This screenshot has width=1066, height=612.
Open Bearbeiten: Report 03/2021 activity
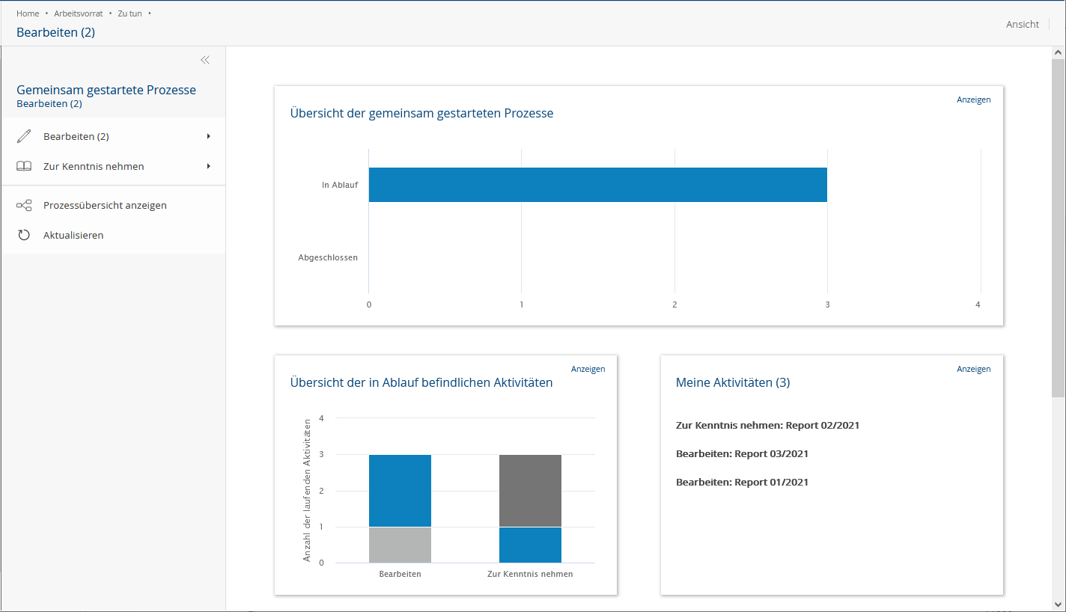click(x=742, y=453)
